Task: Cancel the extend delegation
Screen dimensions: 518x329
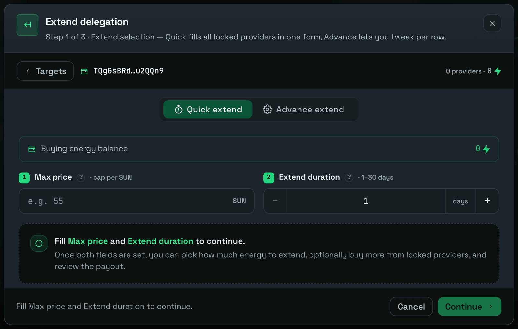Action: coord(411,306)
